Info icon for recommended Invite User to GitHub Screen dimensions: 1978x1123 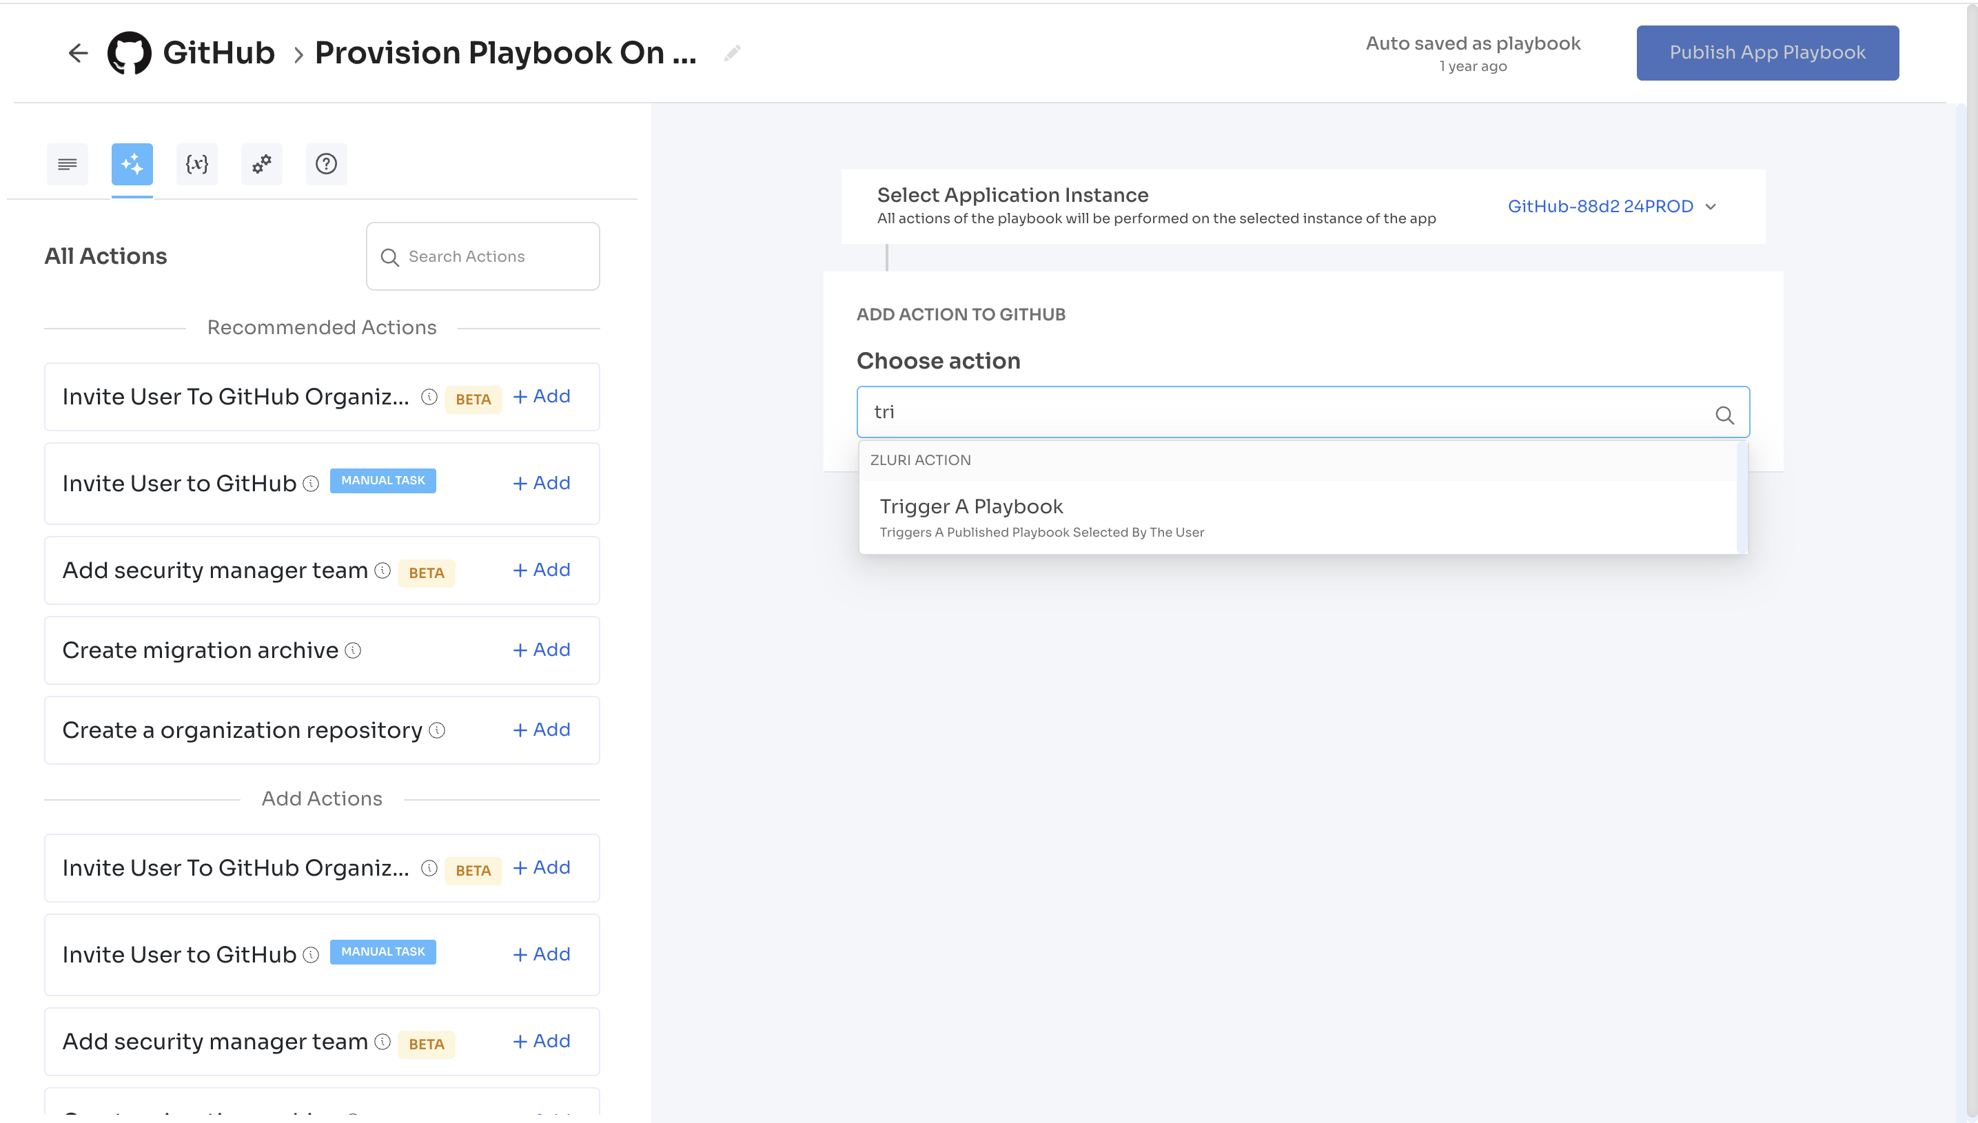coord(311,483)
